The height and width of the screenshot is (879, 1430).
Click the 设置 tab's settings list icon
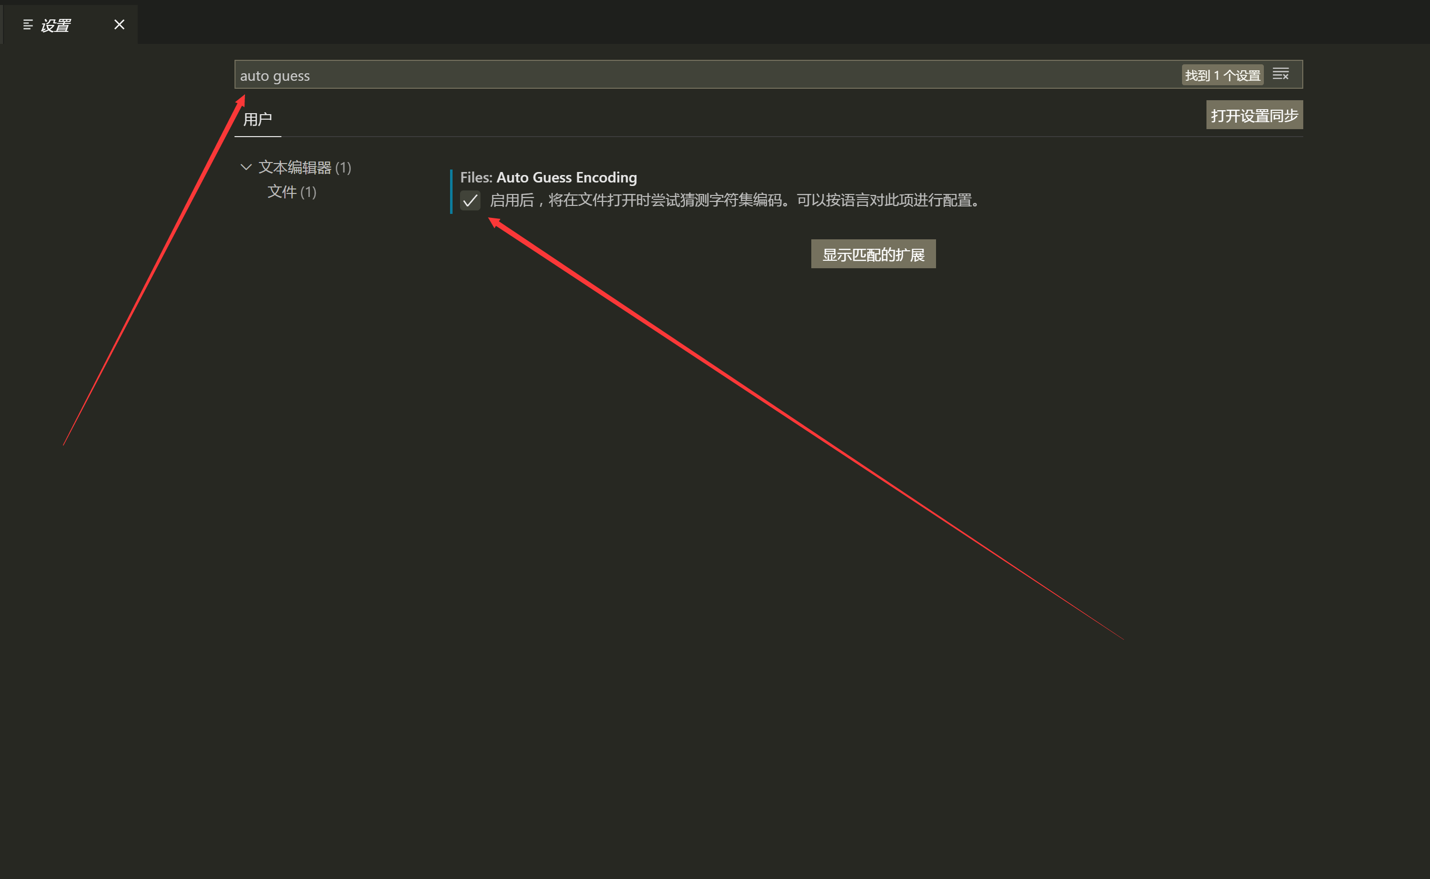pyautogui.click(x=27, y=24)
